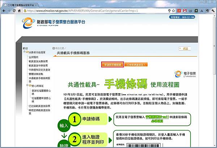Click the folder icon beside 消費者功能選單
Viewport: 217px width, 148px height.
(x=27, y=52)
